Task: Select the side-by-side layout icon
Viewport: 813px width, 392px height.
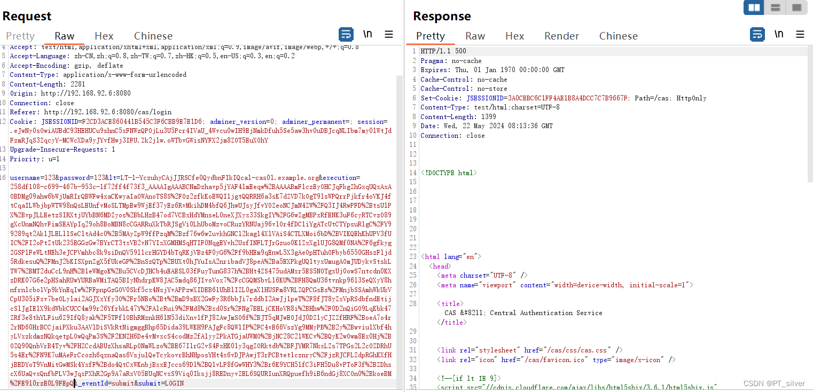Action: (754, 7)
